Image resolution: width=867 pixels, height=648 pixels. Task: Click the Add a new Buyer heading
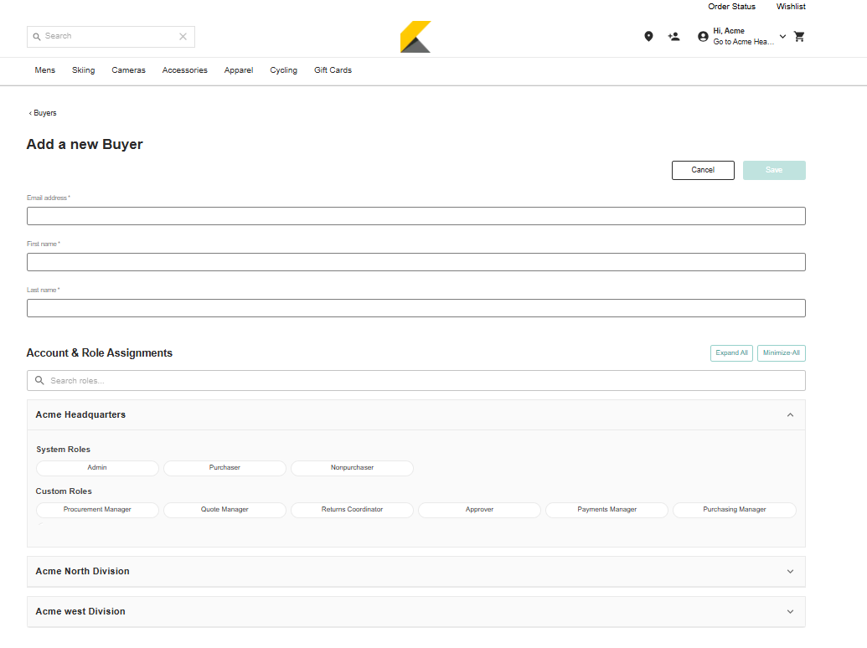85,145
